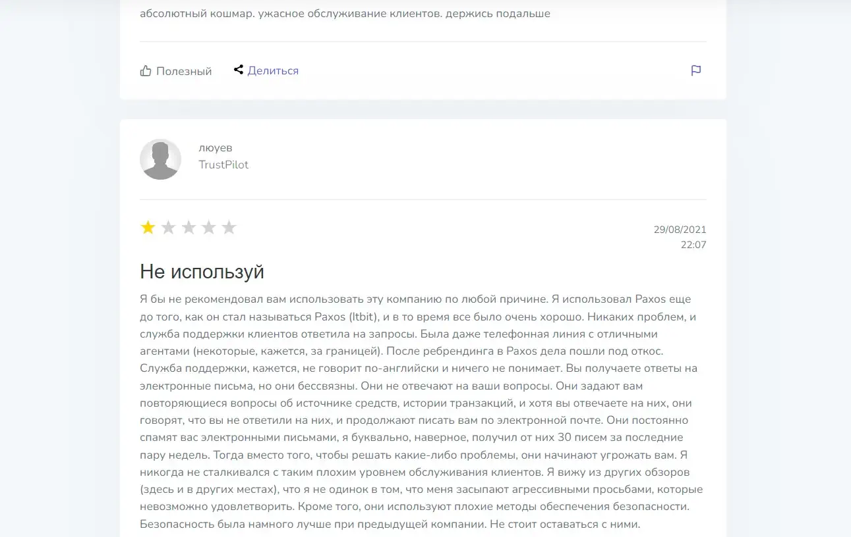
Task: Click the first gold rating star
Action: point(148,228)
